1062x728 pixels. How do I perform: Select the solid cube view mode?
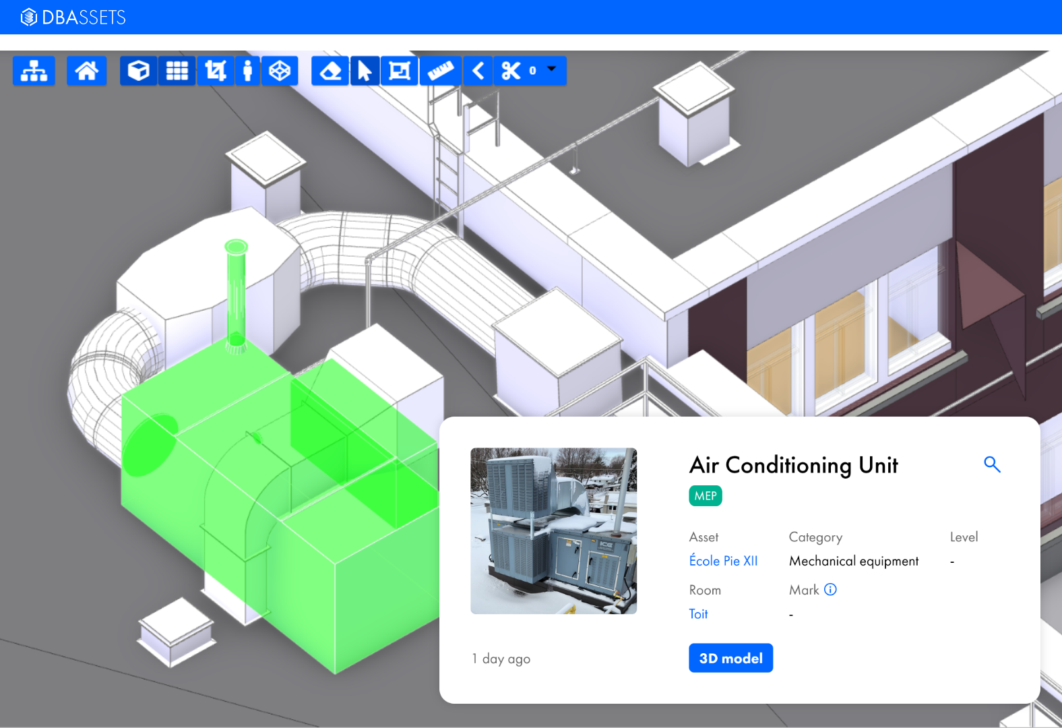pos(139,71)
